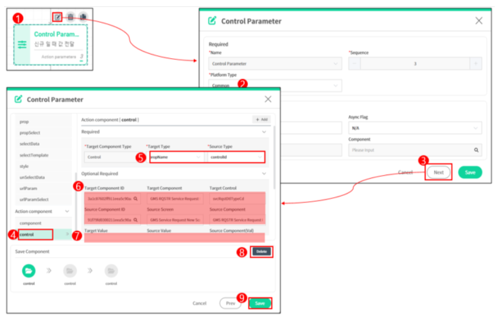Image resolution: width=496 pixels, height=321 pixels.
Task: Open the Name dropdown showing Control Parameter
Action: [275, 63]
